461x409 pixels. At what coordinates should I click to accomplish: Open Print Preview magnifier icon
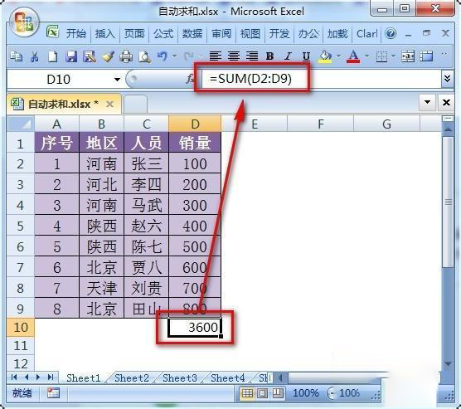click(x=144, y=56)
